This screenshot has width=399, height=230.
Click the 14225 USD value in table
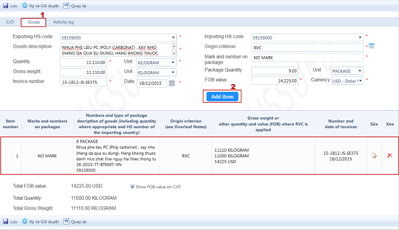coord(225,162)
